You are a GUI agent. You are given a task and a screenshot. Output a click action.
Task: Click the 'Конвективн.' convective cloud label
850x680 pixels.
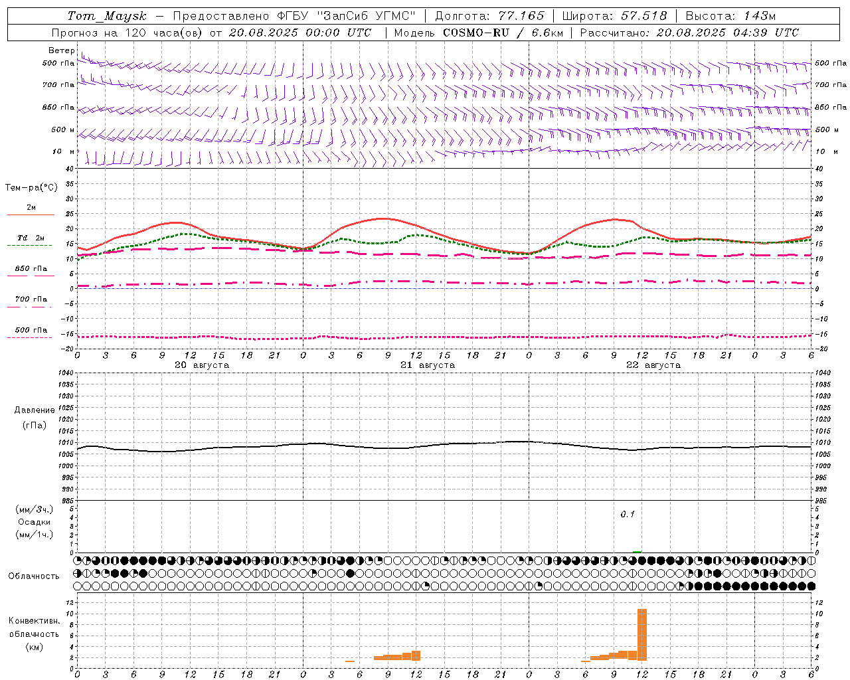tap(34, 621)
